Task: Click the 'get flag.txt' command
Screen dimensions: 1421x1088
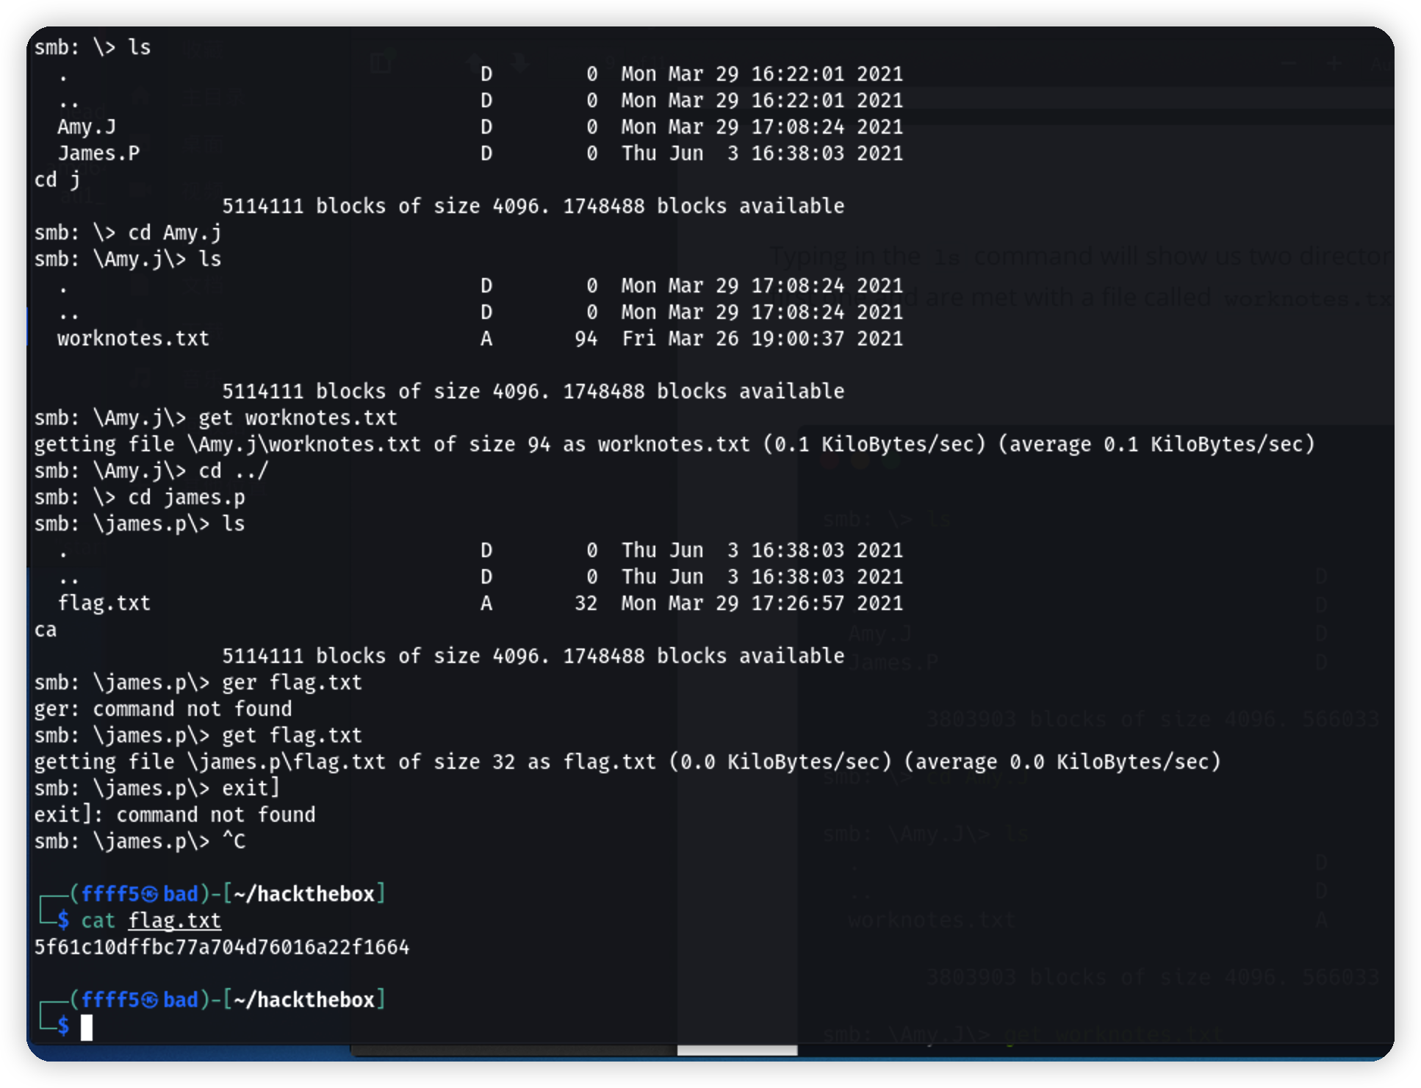Action: [292, 736]
